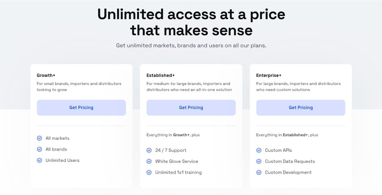382x195 pixels.
Task: Click the bold Established+ reference in Enterprise card
Action: tap(295, 135)
